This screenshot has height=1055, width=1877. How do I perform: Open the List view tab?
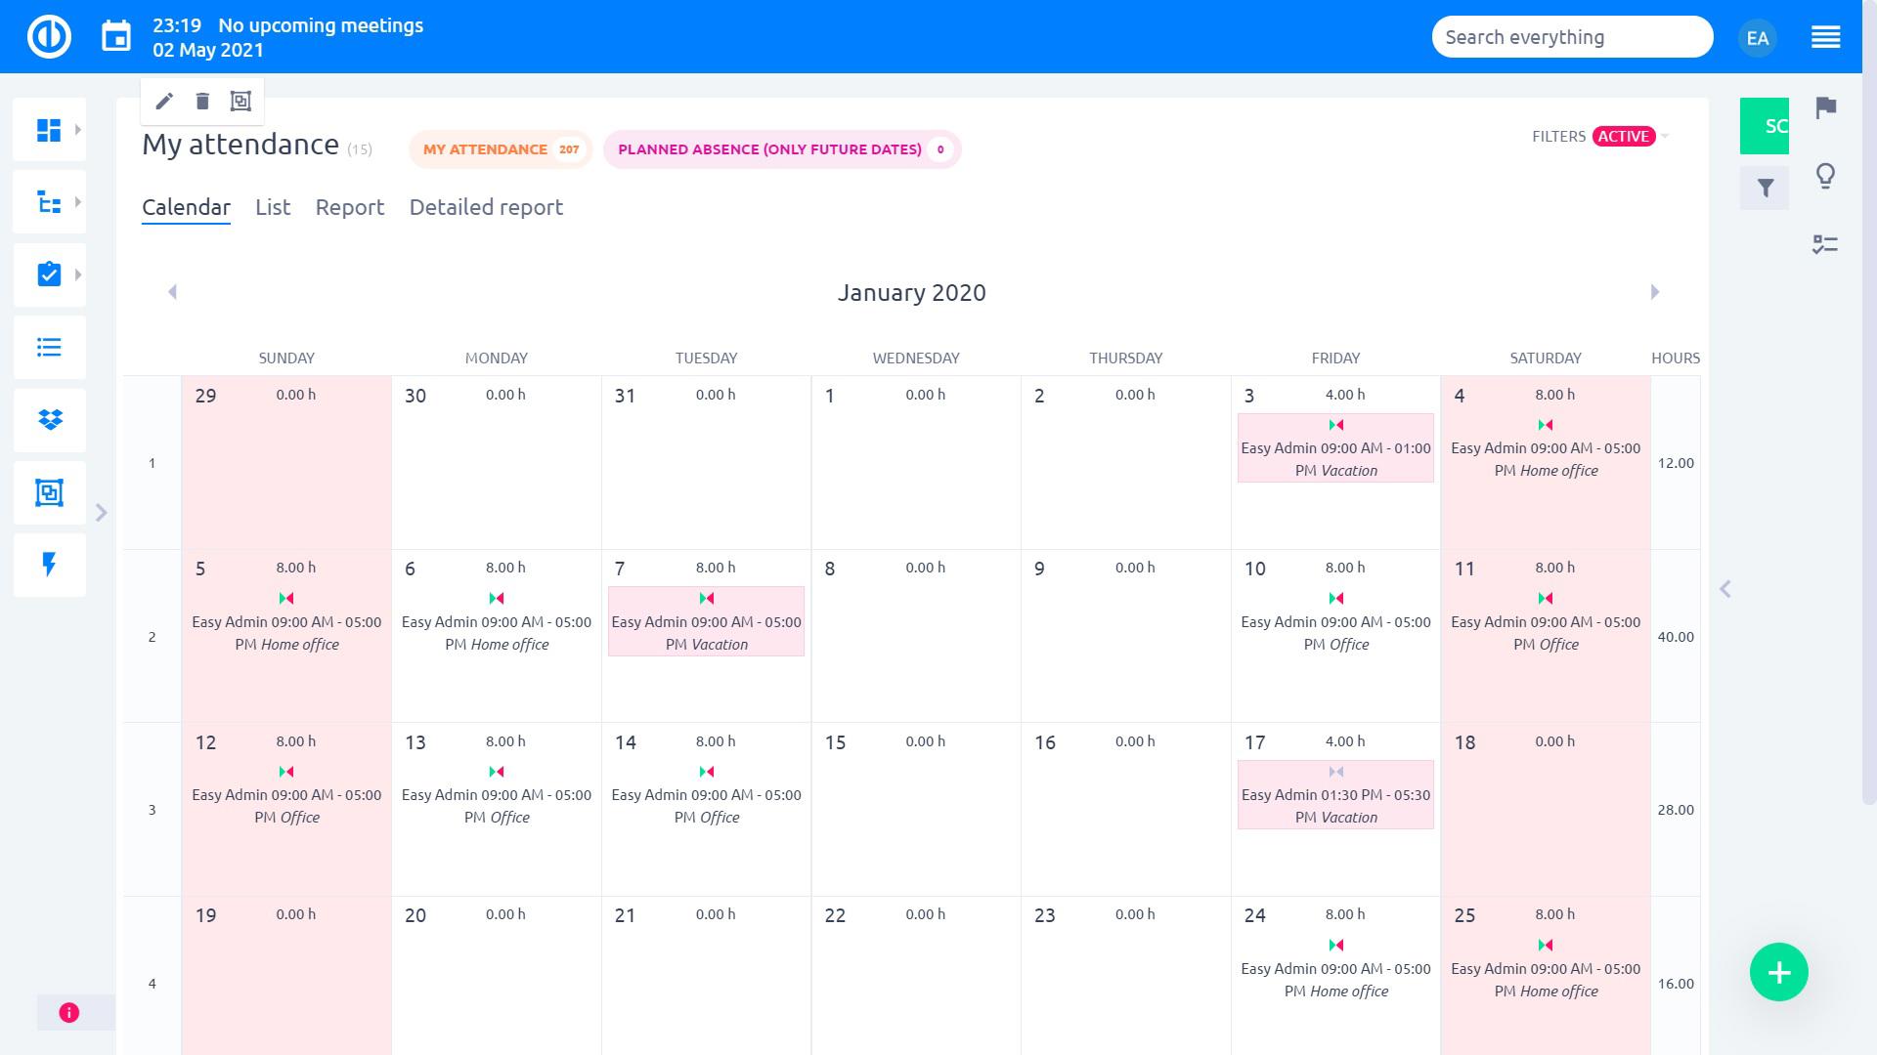pos(273,207)
